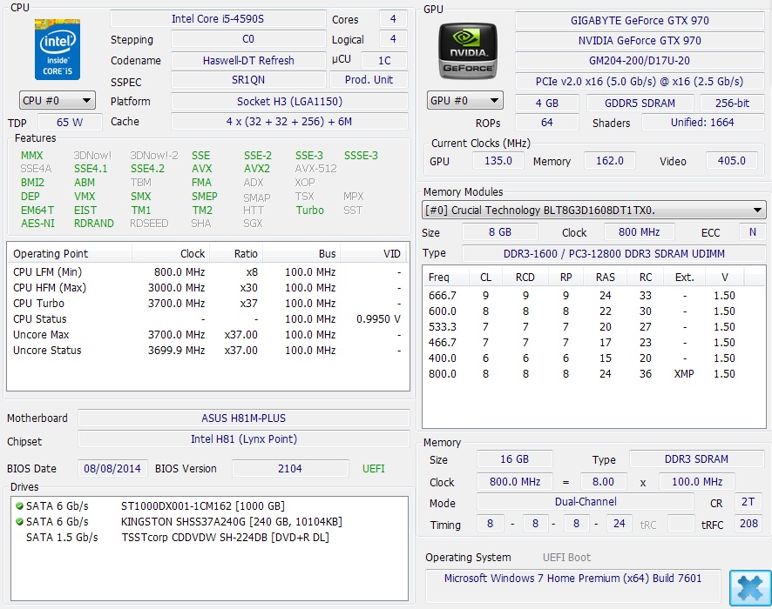Click the Intel H81 (Lynx Point) chipset field
The height and width of the screenshot is (609, 772).
tap(244, 439)
